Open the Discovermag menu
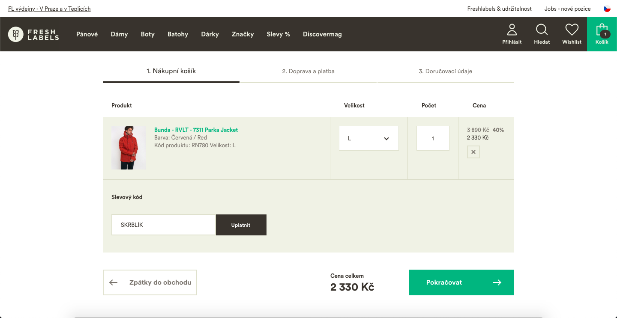Screen dimensions: 617x318 click(x=322, y=34)
